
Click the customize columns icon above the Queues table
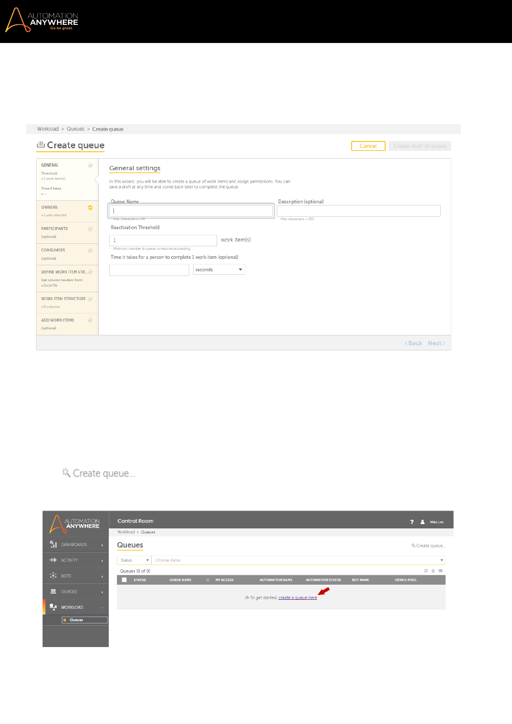[441, 571]
